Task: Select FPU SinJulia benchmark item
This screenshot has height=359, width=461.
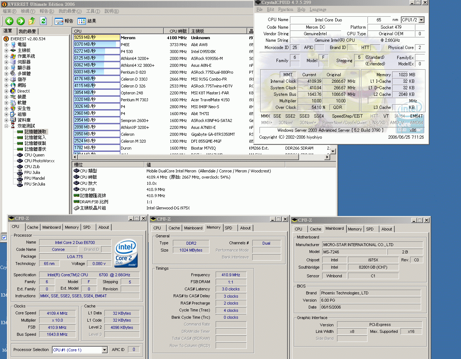Action: (35, 184)
